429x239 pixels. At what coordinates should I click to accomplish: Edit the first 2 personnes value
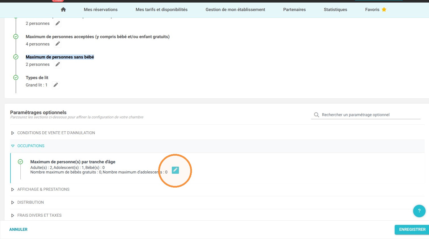58,23
